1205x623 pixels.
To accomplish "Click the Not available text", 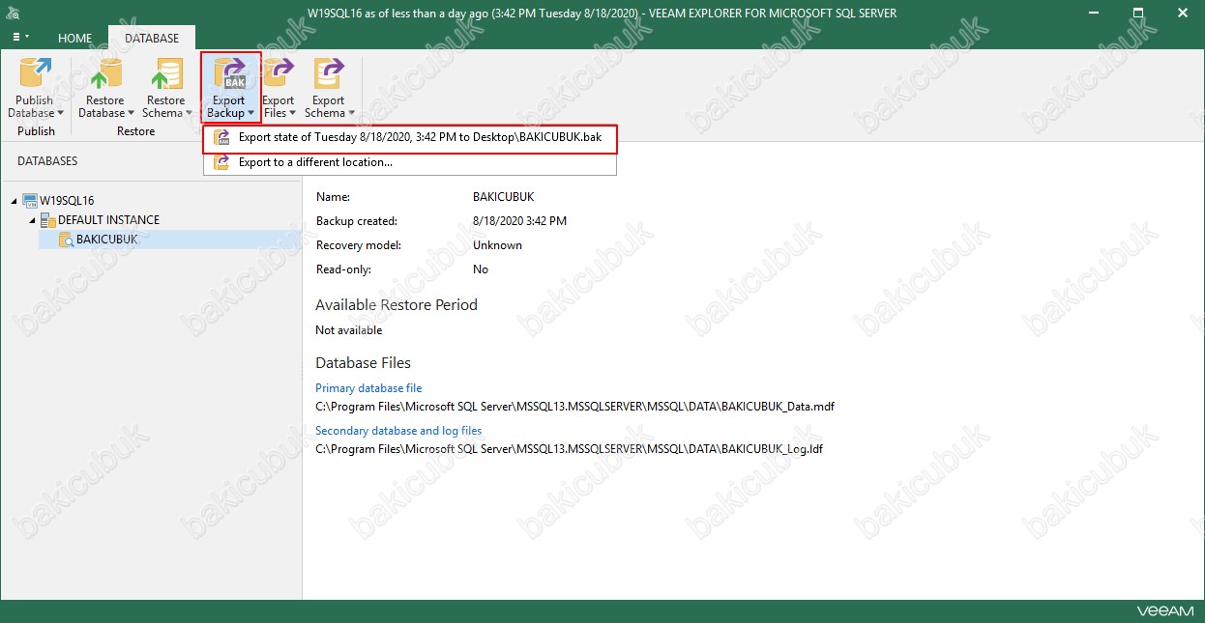I will point(349,330).
